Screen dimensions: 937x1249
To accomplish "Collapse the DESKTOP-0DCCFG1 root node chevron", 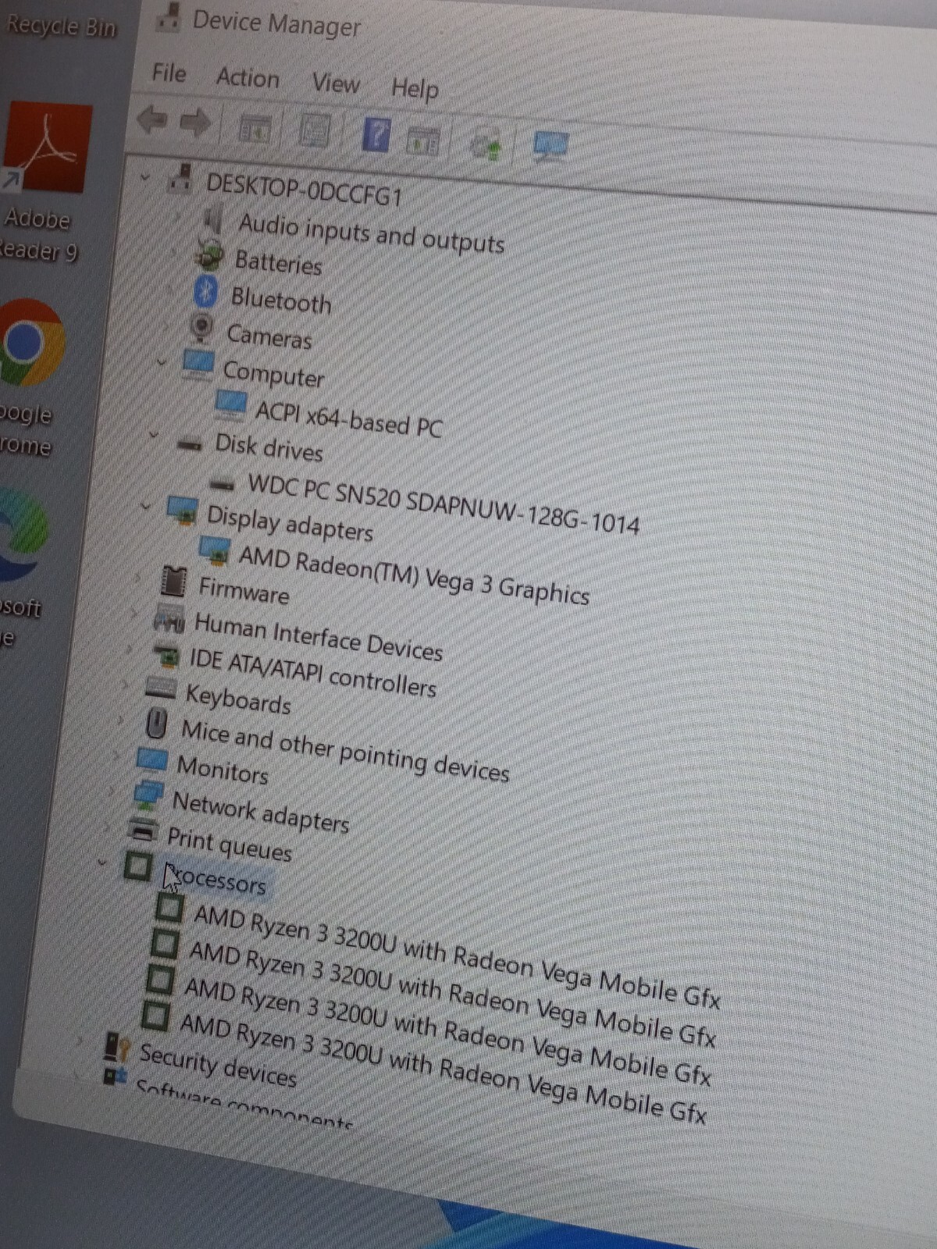I will click(x=145, y=178).
